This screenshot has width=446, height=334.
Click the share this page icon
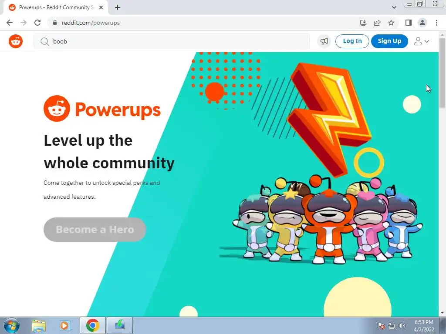click(x=377, y=23)
